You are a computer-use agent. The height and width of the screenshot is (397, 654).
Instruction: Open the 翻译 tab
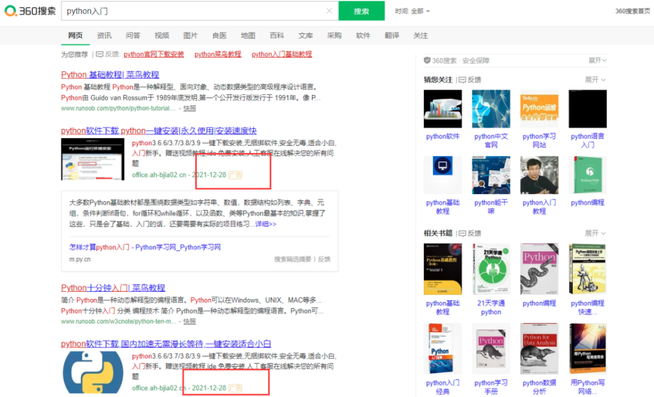point(392,36)
